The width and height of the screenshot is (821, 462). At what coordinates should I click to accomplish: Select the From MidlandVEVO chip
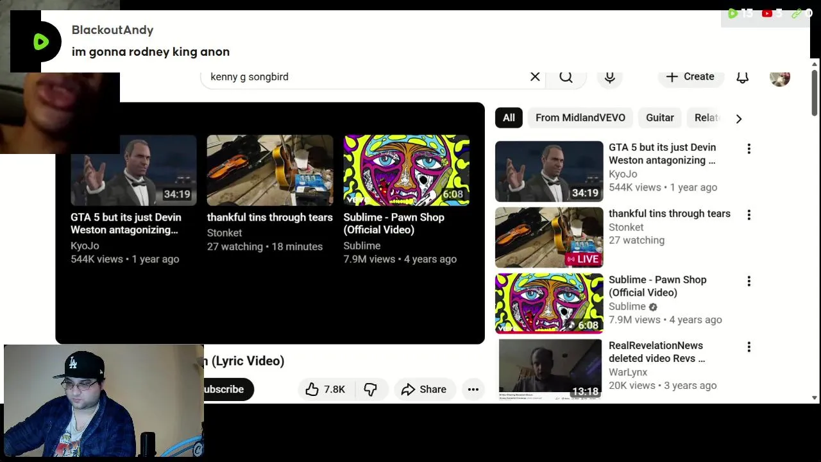pyautogui.click(x=580, y=118)
